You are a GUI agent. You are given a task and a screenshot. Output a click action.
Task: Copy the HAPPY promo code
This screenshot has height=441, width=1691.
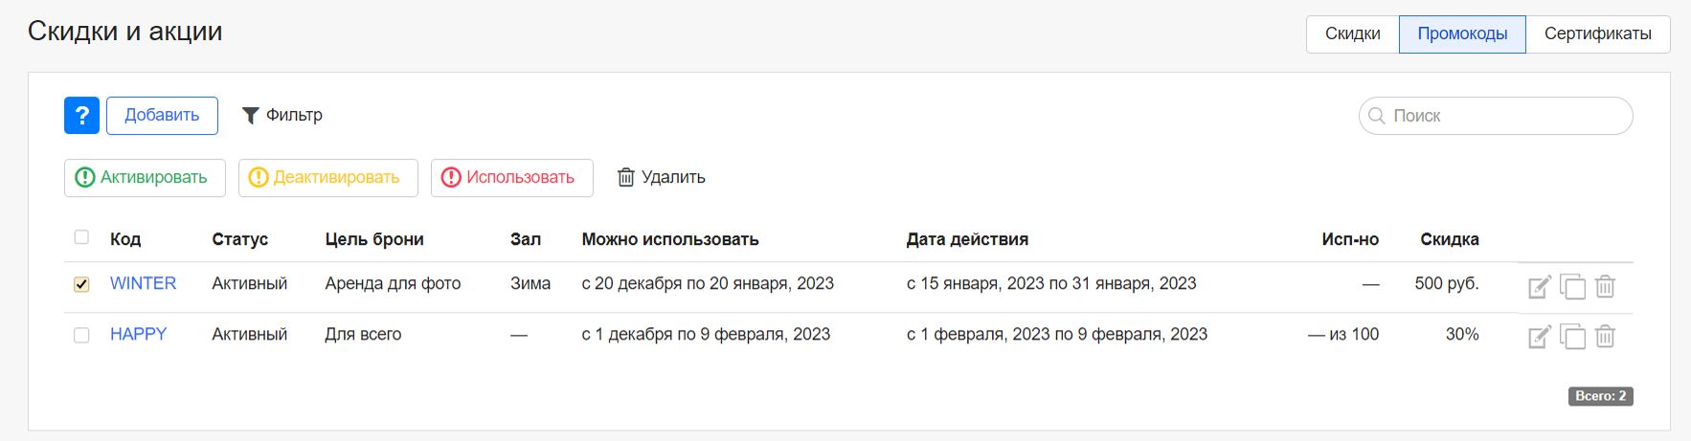click(1572, 337)
